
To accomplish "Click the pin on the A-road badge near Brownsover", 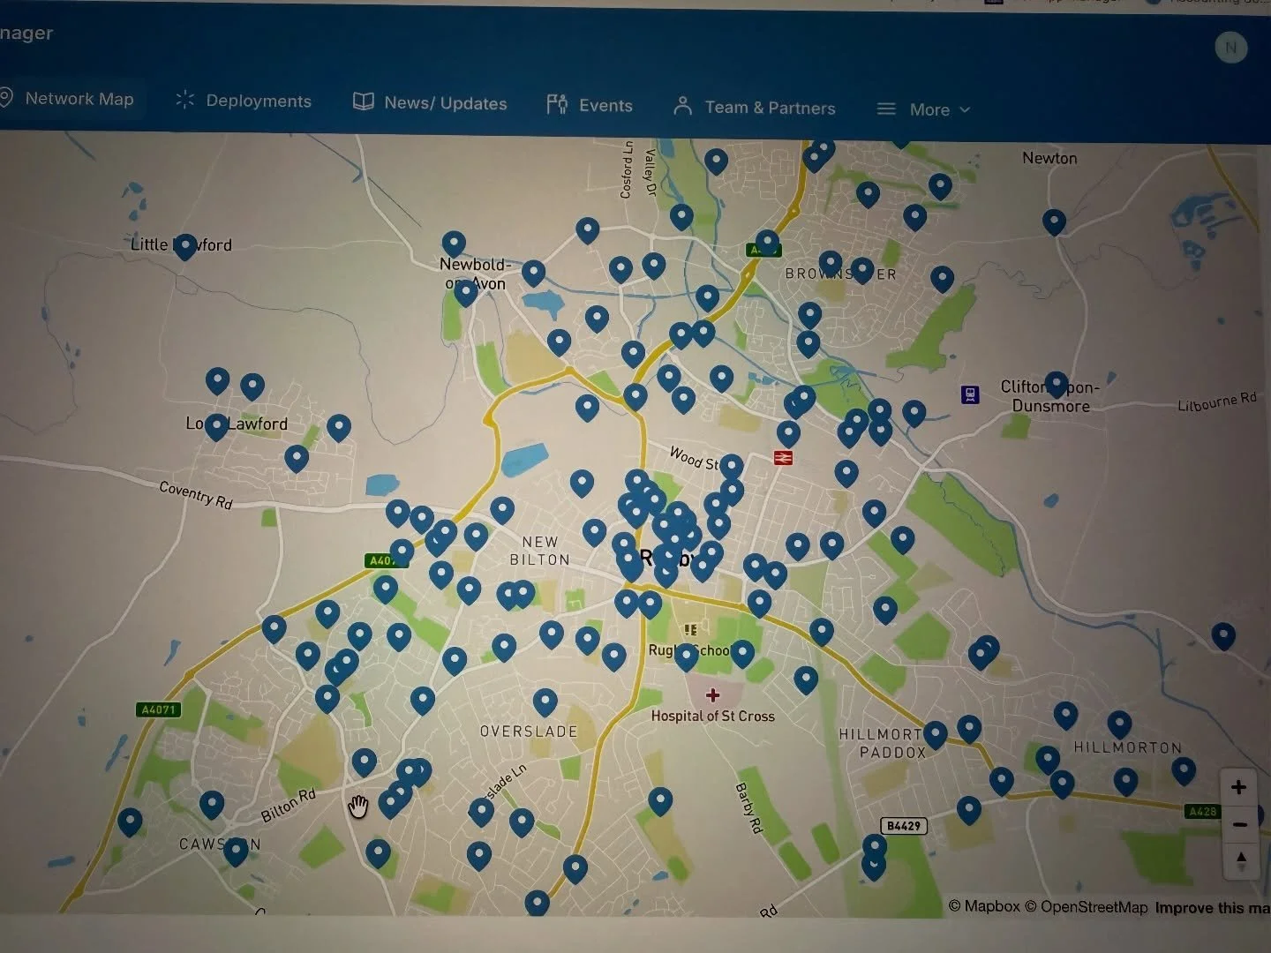I will coord(767,243).
